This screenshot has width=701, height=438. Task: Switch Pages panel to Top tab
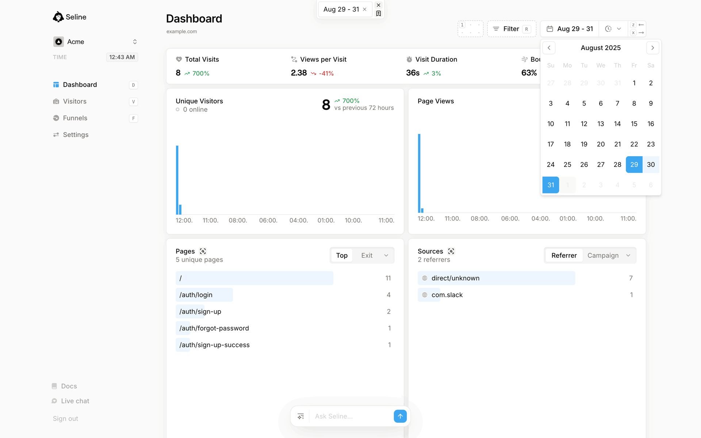pyautogui.click(x=342, y=255)
